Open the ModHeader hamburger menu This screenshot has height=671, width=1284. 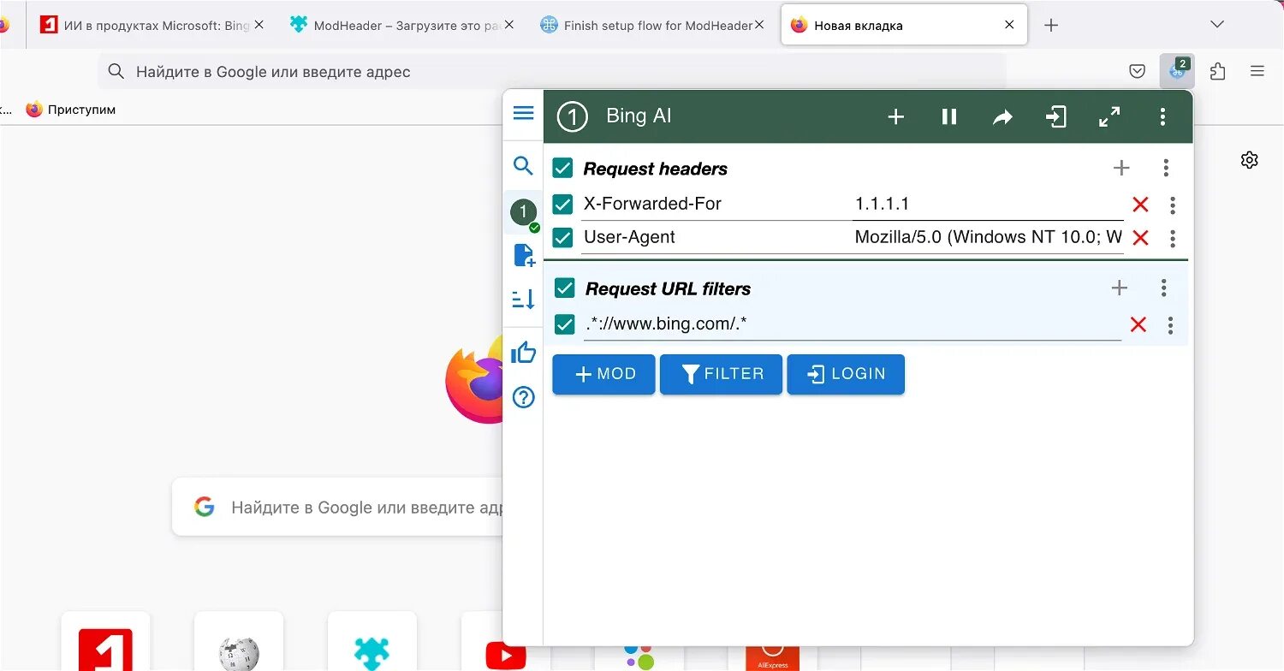[x=523, y=114]
